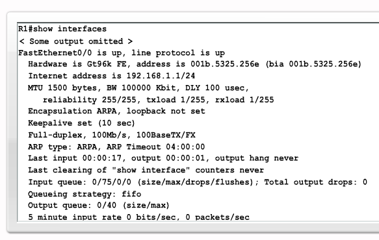Click the Output queue 0/40 line
Viewport: 379px width, 240px height.
[x=99, y=206]
